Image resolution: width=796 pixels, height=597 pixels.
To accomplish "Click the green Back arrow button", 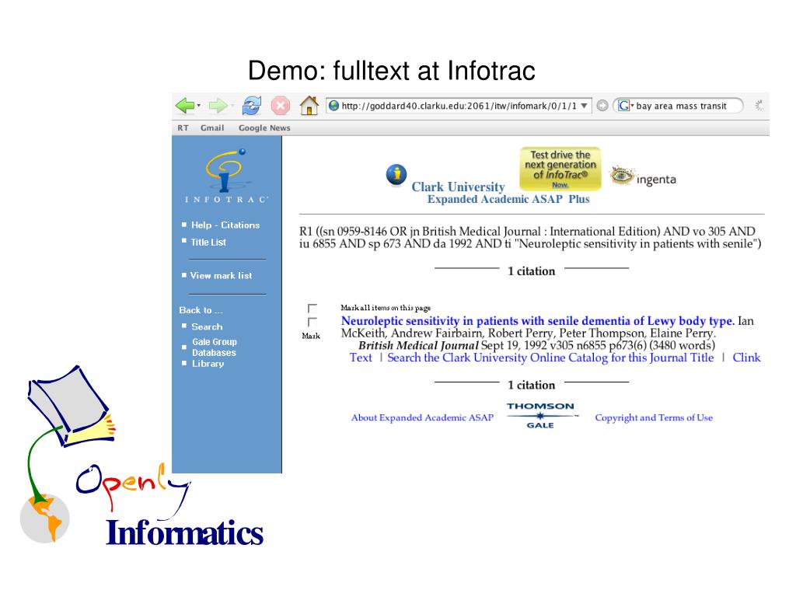I will coord(185,106).
